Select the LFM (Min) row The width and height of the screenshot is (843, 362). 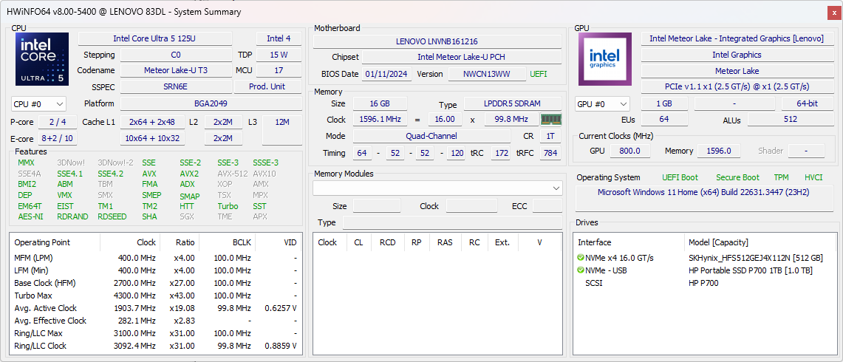[156, 270]
